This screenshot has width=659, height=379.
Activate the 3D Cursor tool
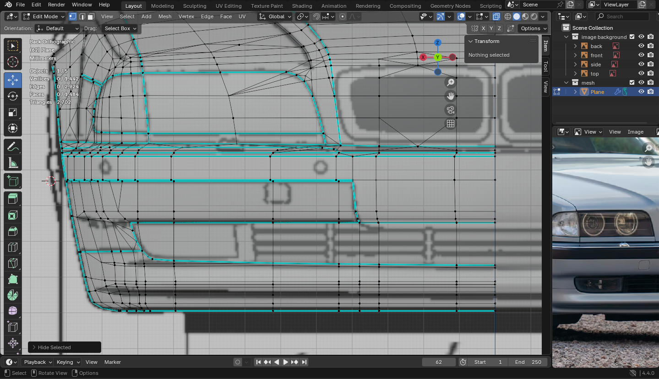tap(13, 62)
